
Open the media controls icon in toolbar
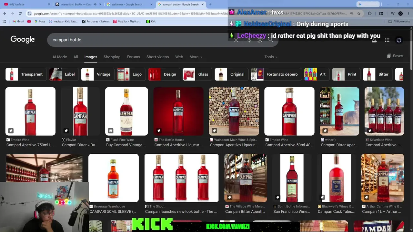[392, 14]
